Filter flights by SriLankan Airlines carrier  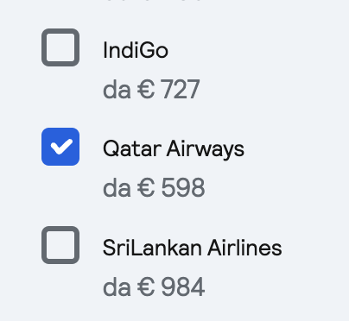click(60, 245)
